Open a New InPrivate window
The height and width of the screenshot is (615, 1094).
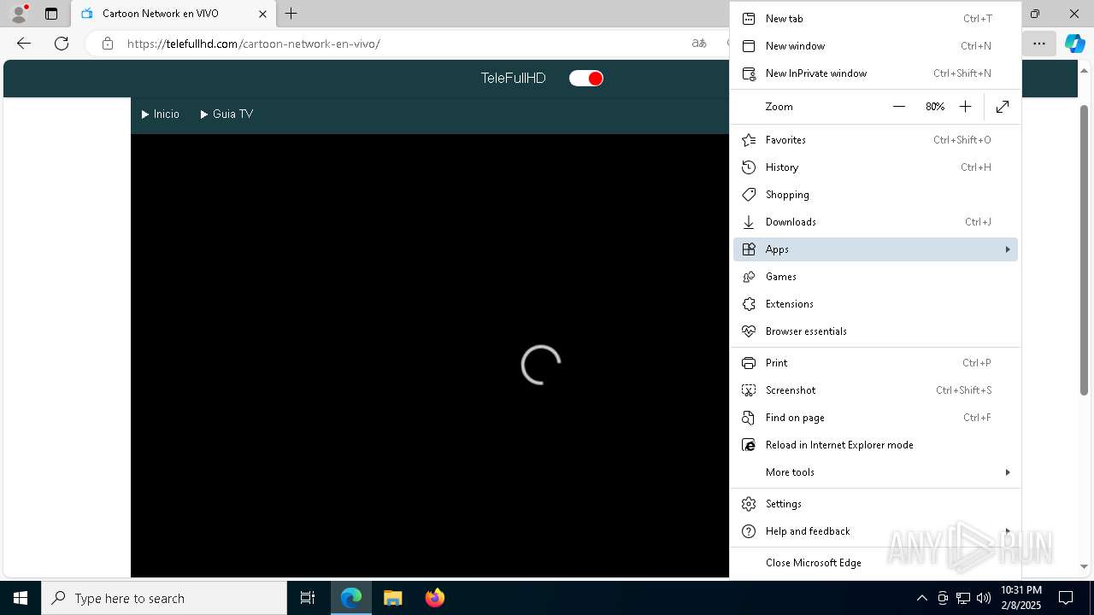875,73
